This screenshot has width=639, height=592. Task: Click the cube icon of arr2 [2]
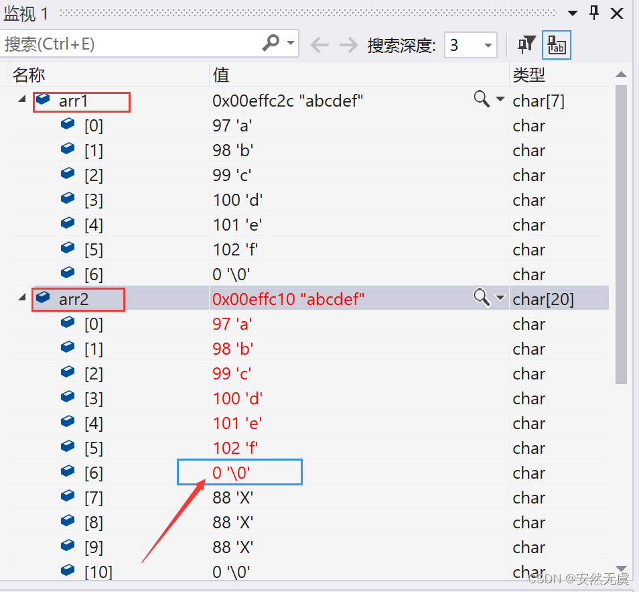point(68,371)
